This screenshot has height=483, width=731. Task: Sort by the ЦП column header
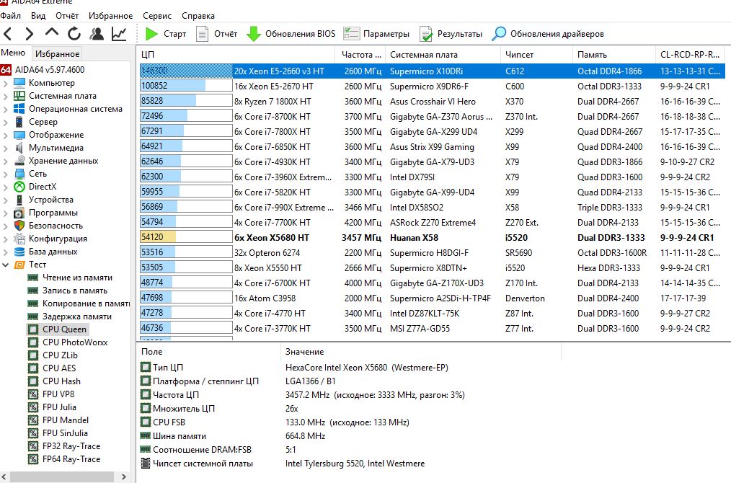pyautogui.click(x=236, y=55)
